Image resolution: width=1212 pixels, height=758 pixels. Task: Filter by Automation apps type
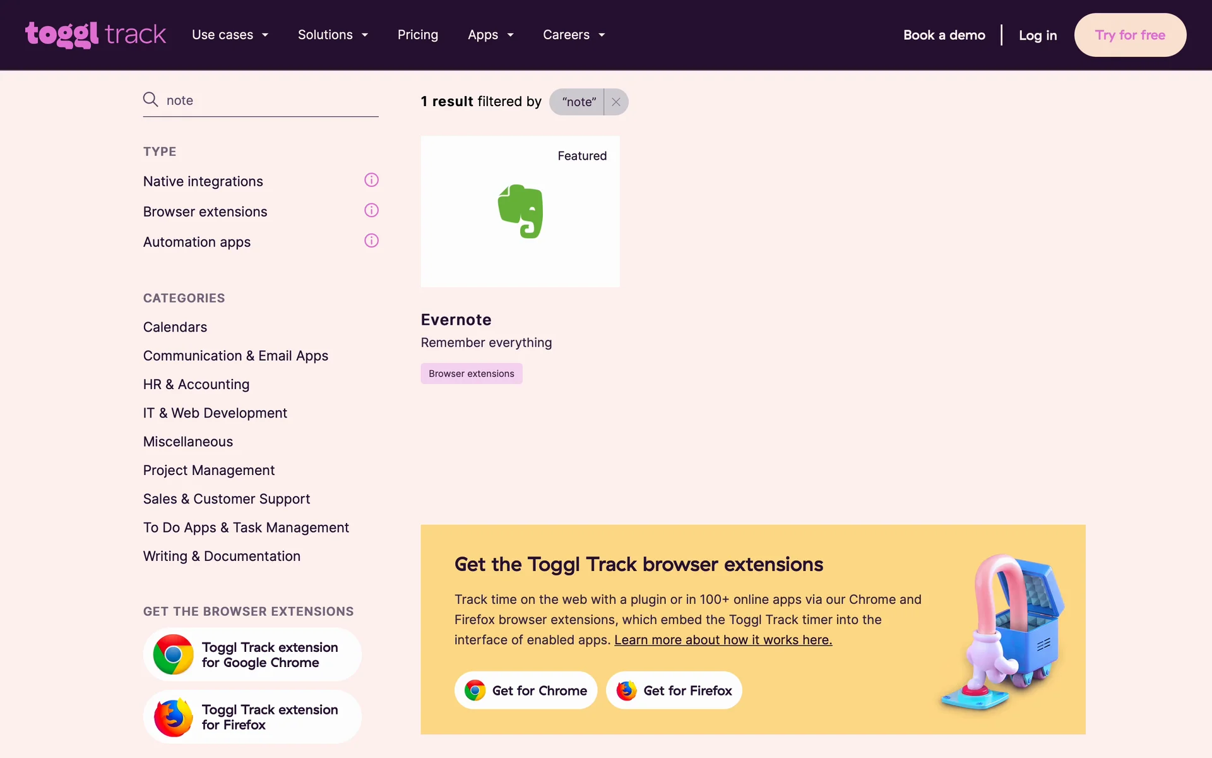(196, 242)
